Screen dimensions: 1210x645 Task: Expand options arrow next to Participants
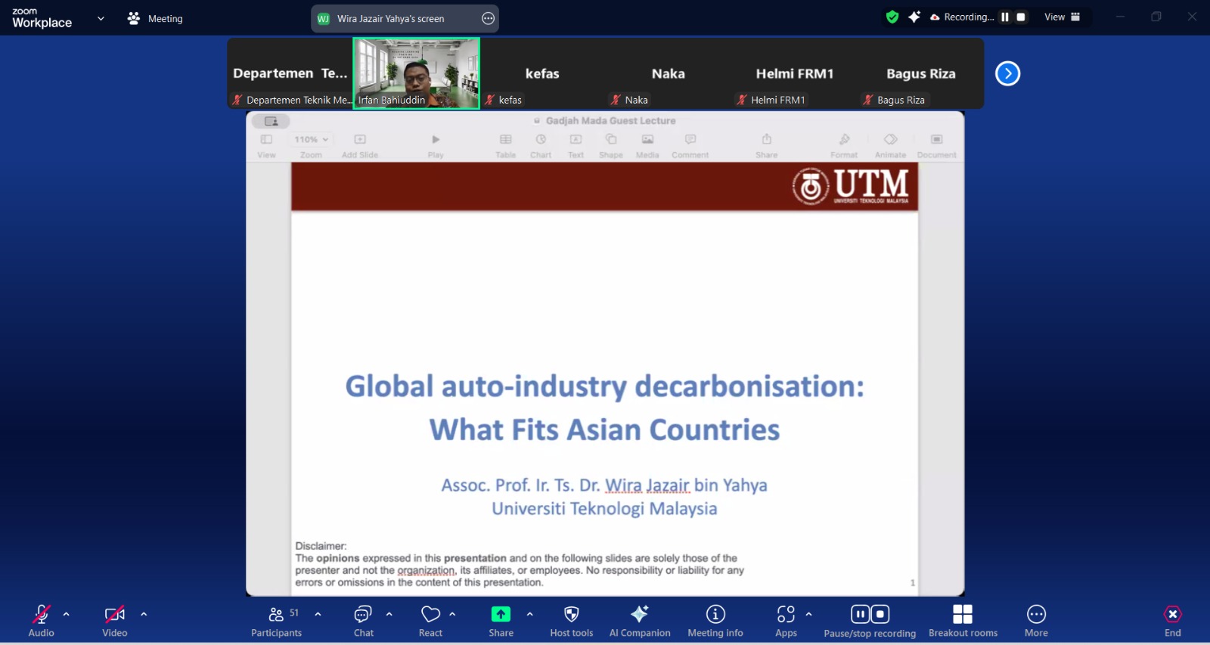(318, 614)
